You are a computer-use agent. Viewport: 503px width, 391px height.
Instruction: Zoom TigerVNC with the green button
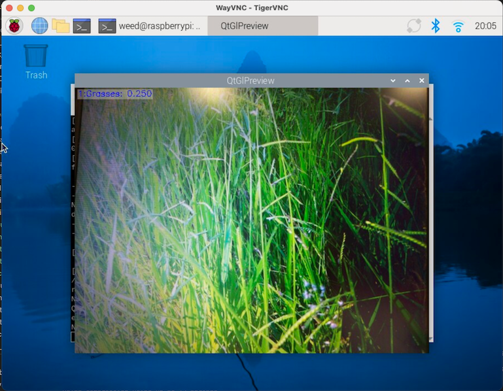pyautogui.click(x=31, y=8)
